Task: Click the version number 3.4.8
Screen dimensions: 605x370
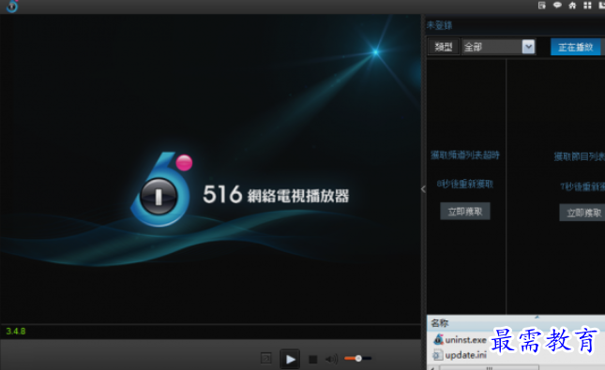Action: [16, 331]
